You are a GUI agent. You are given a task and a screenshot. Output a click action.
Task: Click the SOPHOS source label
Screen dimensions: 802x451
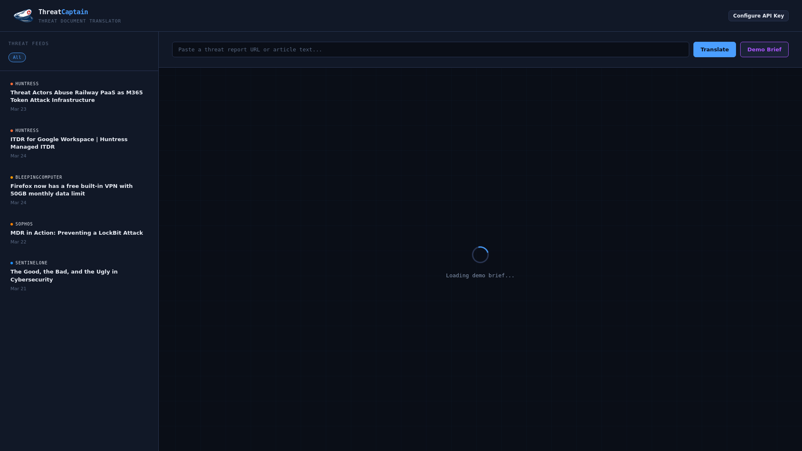pos(24,224)
